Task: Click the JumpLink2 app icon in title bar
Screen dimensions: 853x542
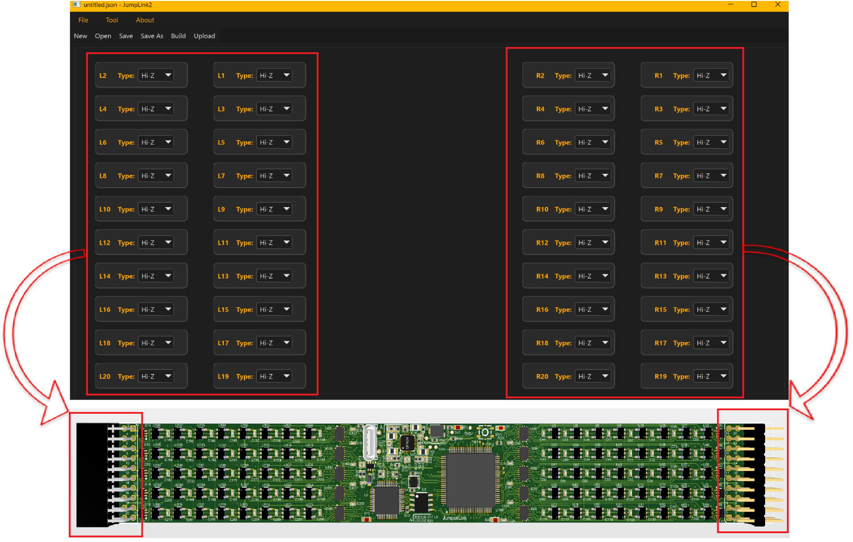Action: [76, 4]
